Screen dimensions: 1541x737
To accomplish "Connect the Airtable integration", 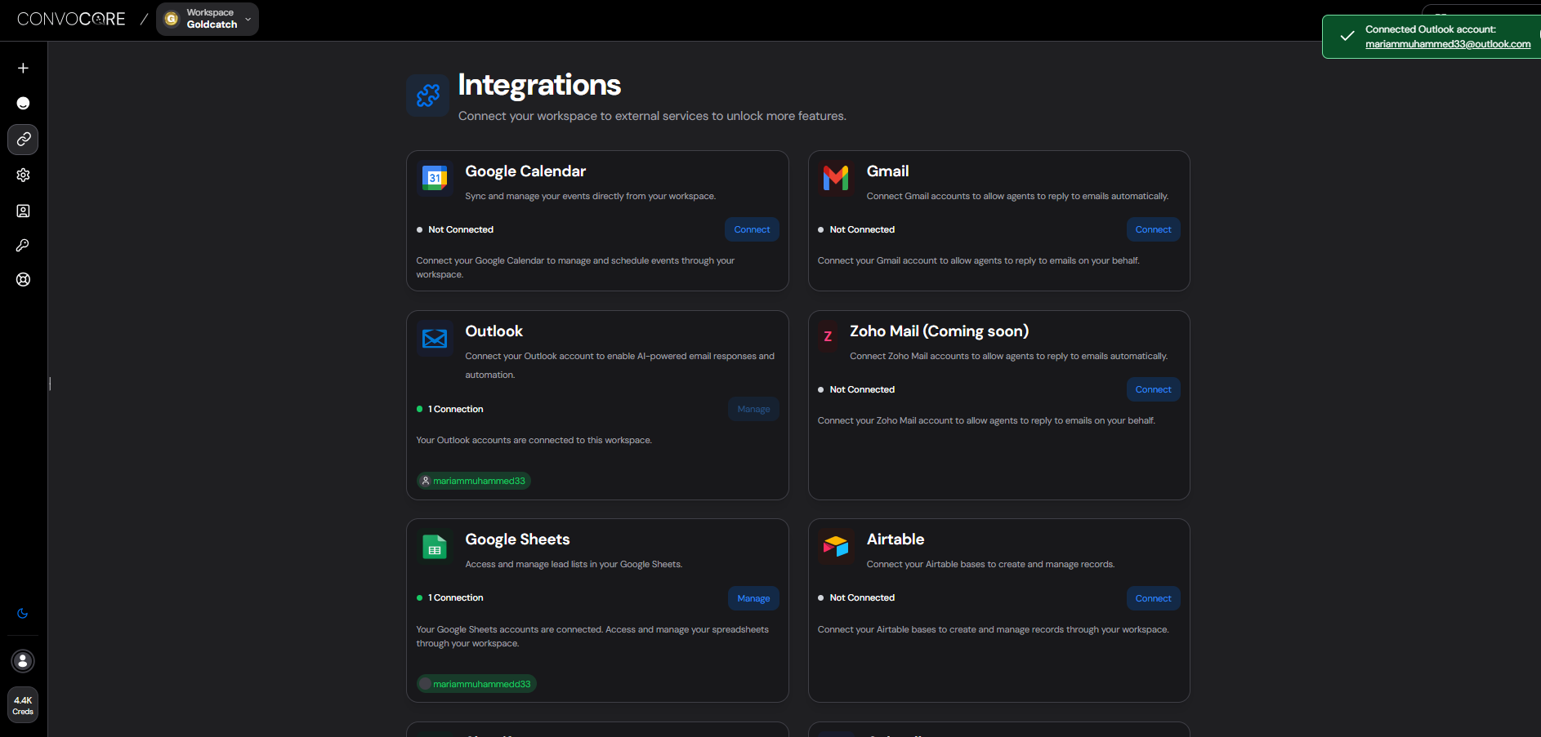I will click(x=1153, y=598).
